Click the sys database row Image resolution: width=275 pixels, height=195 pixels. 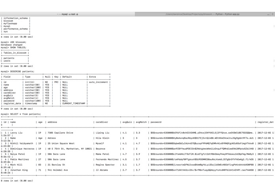(6, 32)
